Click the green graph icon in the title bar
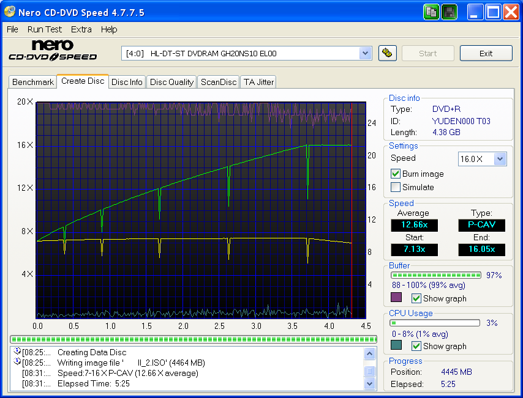 pyautogui.click(x=431, y=11)
